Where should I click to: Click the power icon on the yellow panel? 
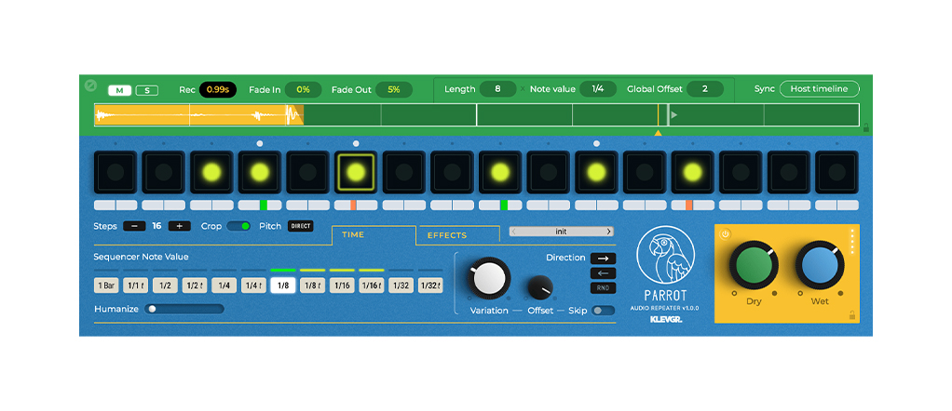tap(726, 234)
